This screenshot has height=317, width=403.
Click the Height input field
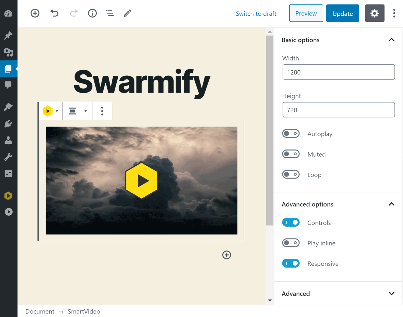[339, 110]
